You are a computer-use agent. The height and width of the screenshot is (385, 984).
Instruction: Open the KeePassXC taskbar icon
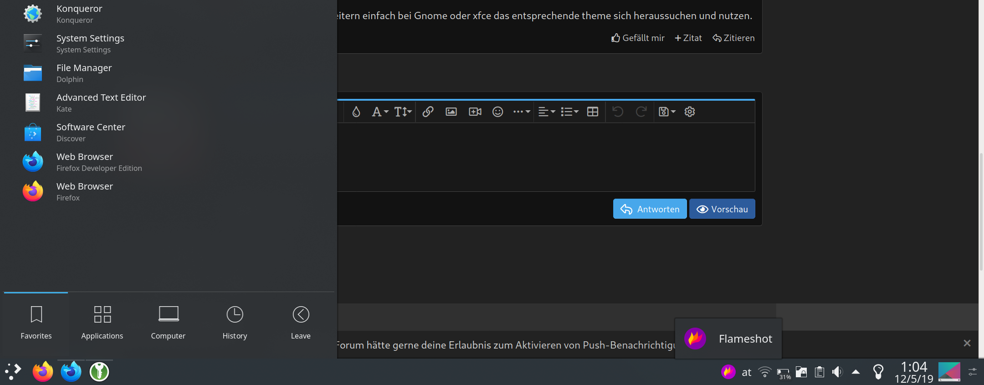point(99,372)
